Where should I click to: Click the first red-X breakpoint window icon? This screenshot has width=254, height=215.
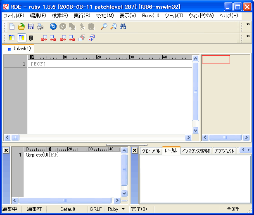click(x=44, y=38)
